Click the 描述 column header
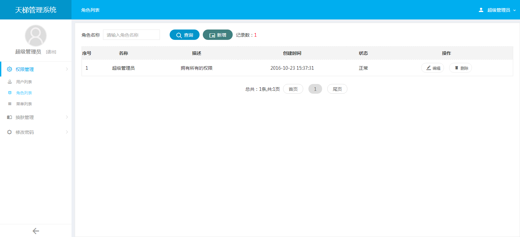The height and width of the screenshot is (237, 520). pyautogui.click(x=197, y=53)
